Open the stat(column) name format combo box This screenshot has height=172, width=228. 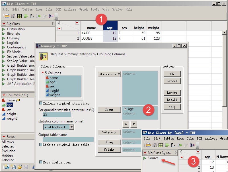pyautogui.click(x=59, y=127)
